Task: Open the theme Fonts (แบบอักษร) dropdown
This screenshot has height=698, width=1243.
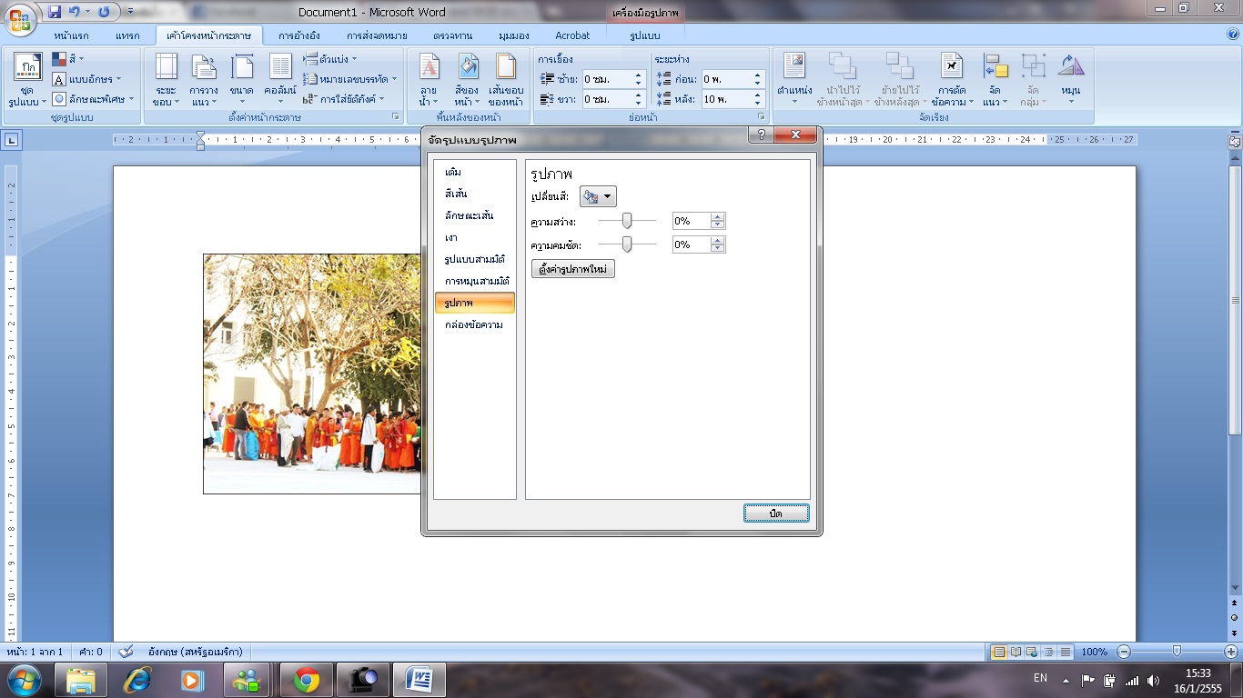Action: [x=86, y=79]
